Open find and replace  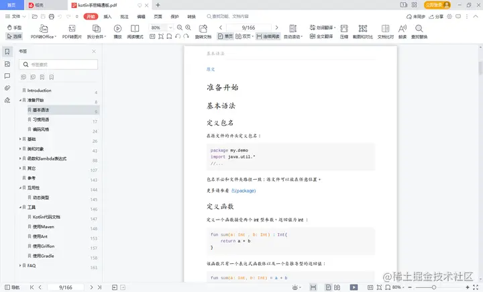[419, 32]
